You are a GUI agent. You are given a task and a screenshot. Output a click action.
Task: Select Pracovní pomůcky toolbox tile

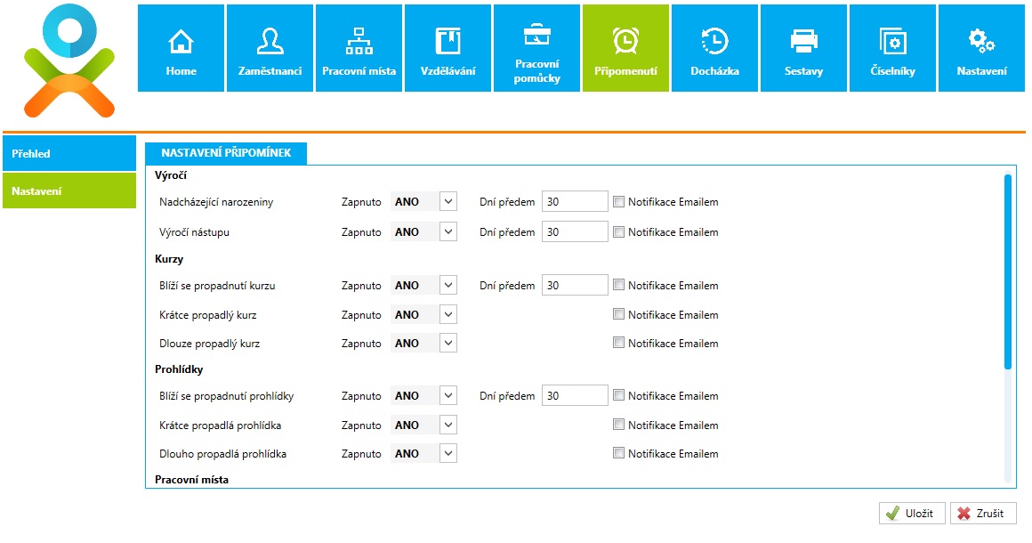[x=536, y=48]
